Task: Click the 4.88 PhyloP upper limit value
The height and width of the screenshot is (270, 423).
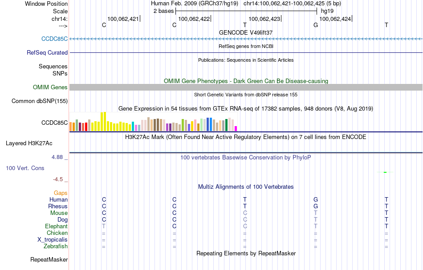Action: 57,157
